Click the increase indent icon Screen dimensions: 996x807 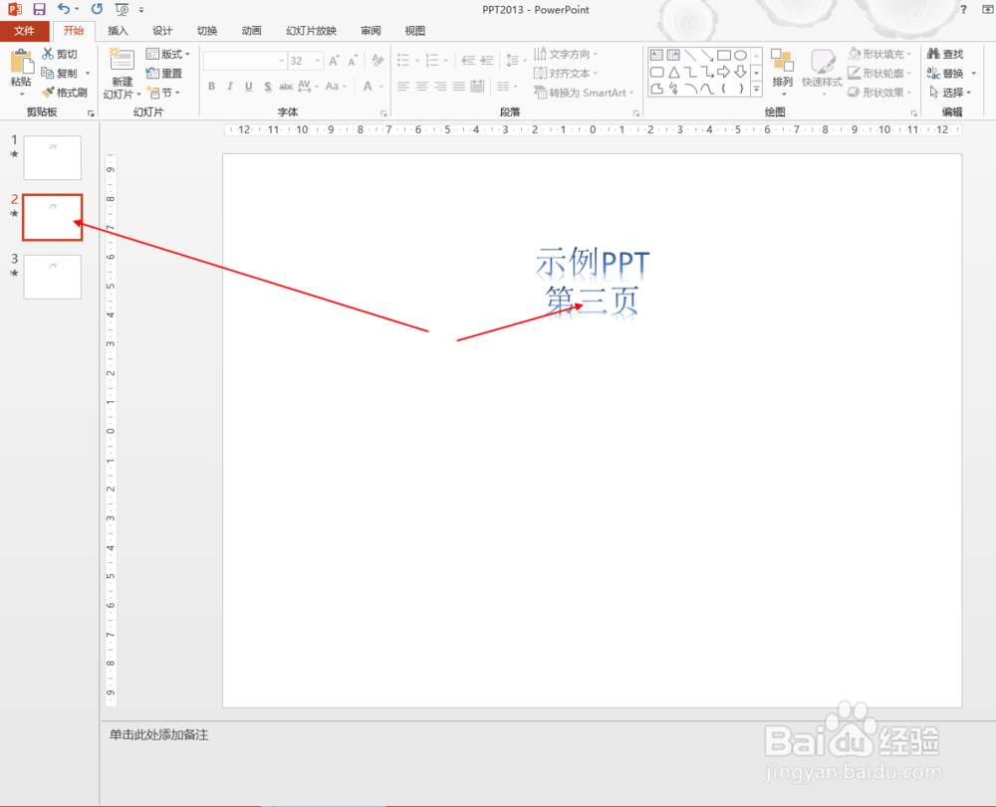click(x=487, y=61)
